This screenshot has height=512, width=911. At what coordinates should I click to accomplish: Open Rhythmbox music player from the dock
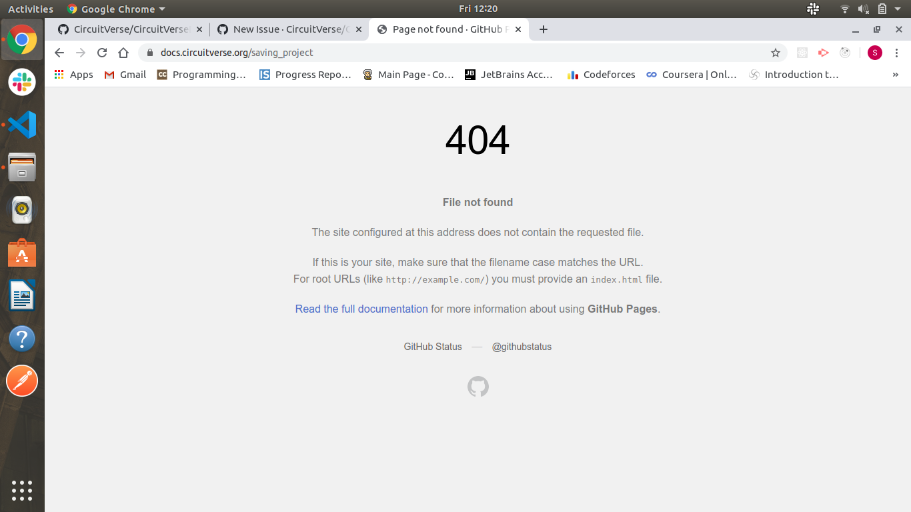(22, 210)
